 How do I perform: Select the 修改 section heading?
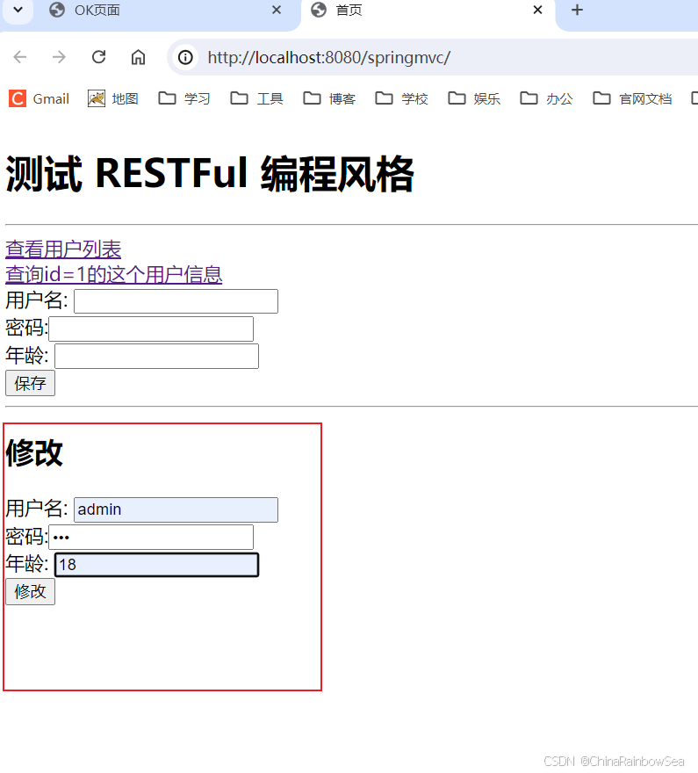click(34, 452)
